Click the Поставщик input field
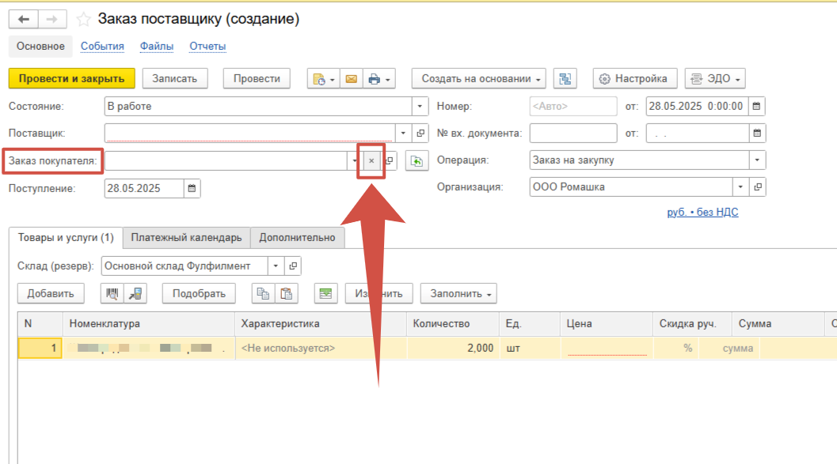This screenshot has height=464, width=837. pyautogui.click(x=249, y=134)
